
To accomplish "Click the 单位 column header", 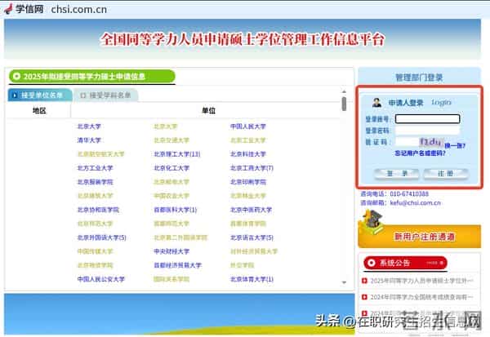I will tap(208, 110).
